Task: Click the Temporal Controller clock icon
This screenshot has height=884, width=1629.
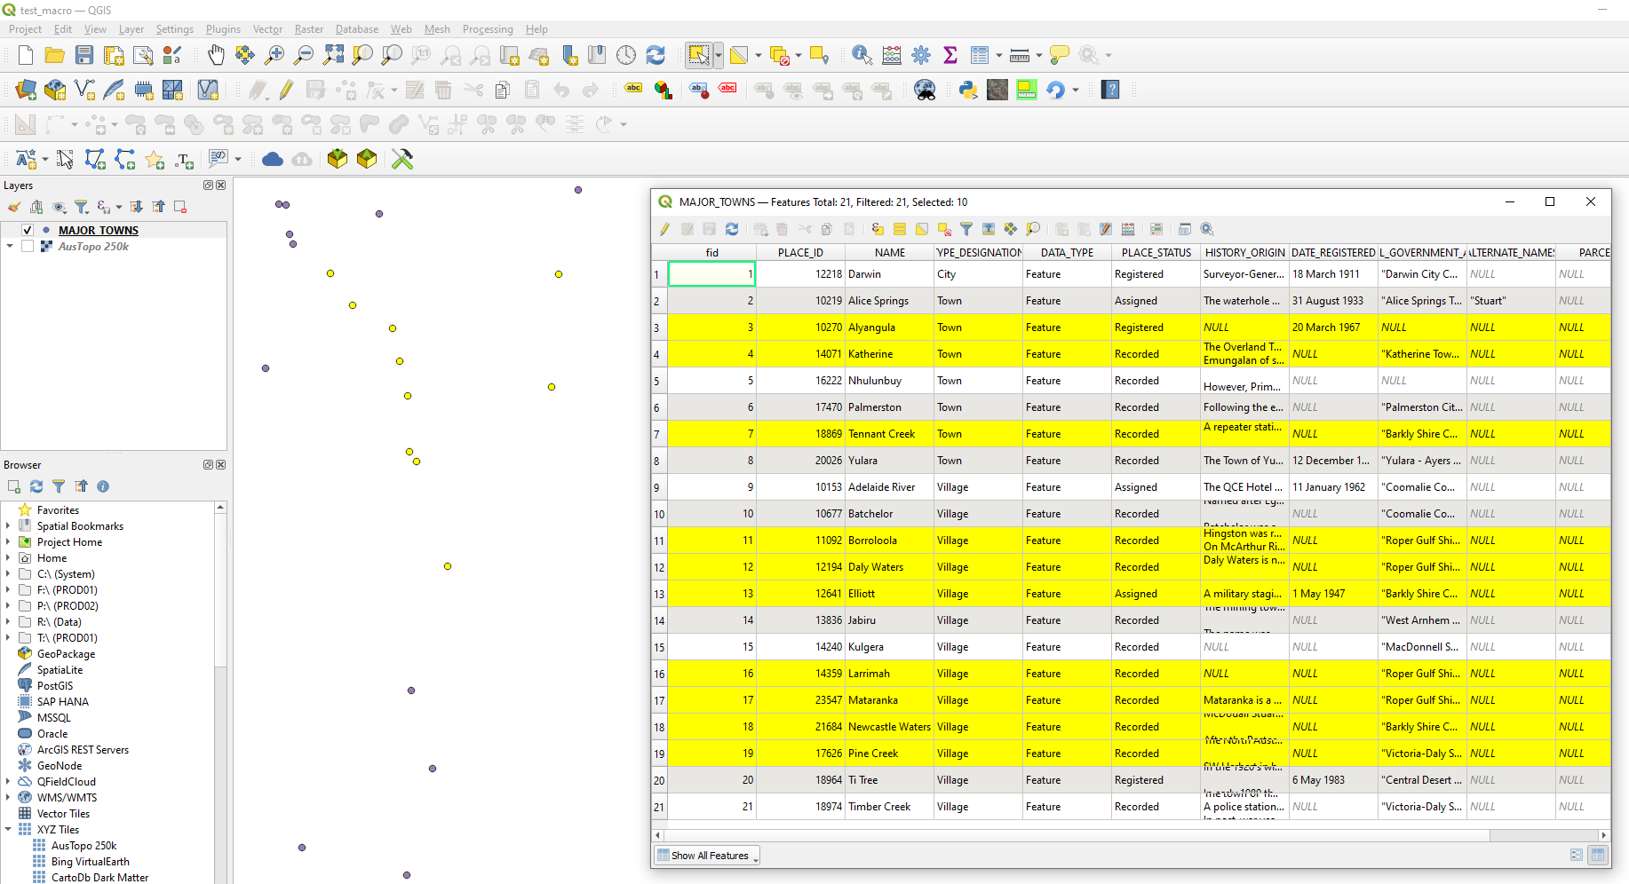Action: click(626, 55)
